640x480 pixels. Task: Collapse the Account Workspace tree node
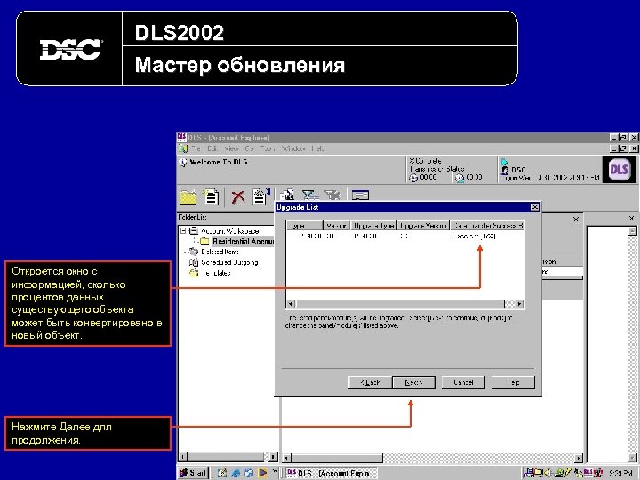[x=183, y=230]
